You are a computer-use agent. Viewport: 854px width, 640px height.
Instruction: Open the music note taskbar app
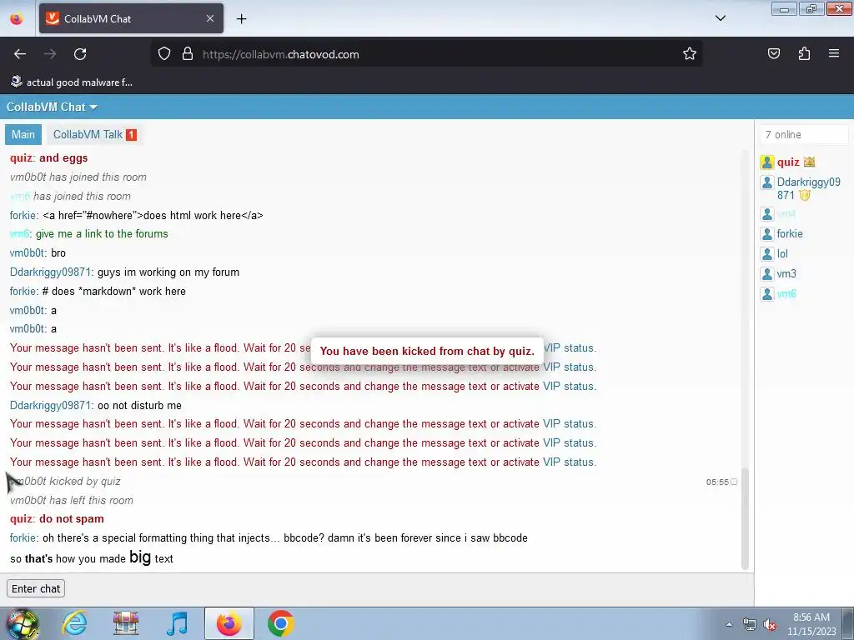pos(177,623)
